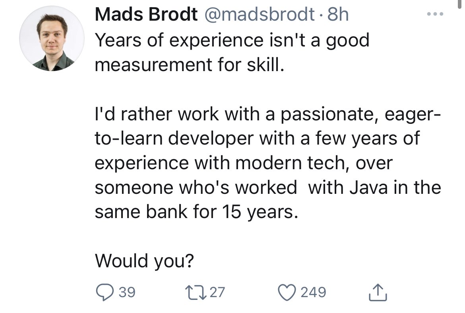Click the line starting "Years of experience"
The height and width of the screenshot is (313, 465).
point(232,40)
